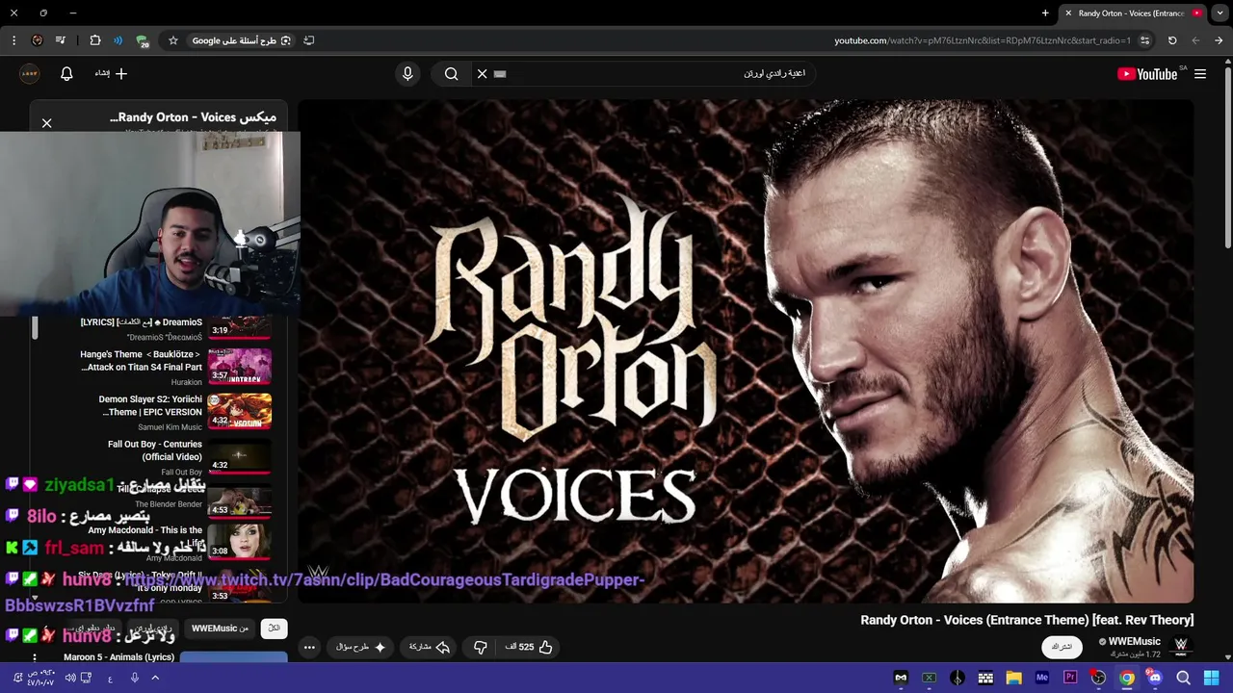Open site settings icon in address bar
This screenshot has height=693, width=1233.
click(1144, 40)
